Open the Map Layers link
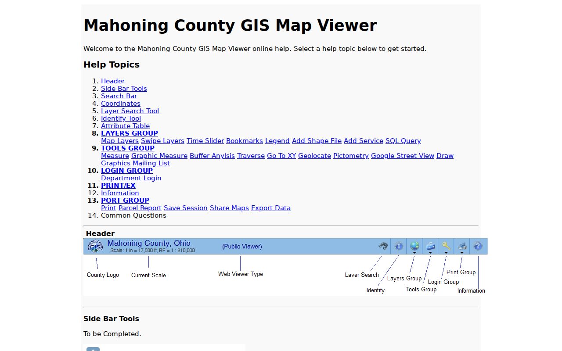The width and height of the screenshot is (562, 351). coord(120,141)
